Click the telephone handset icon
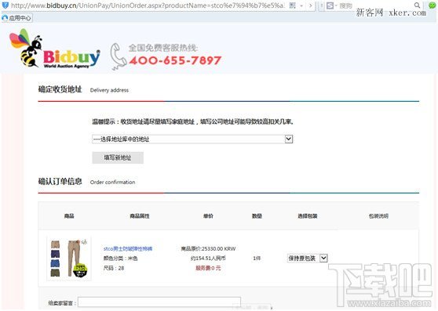438x311 pixels. (x=119, y=56)
